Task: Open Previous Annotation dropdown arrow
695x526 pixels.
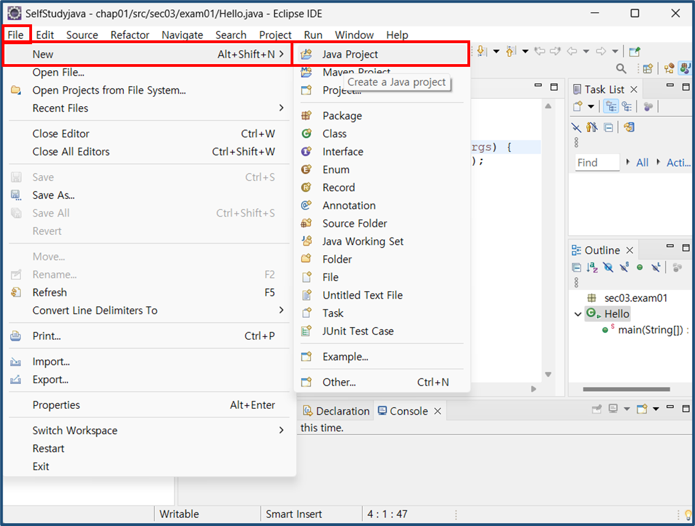Action: (525, 51)
